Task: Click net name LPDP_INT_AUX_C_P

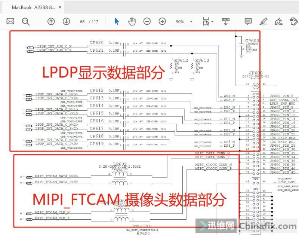Action: click(x=54, y=50)
